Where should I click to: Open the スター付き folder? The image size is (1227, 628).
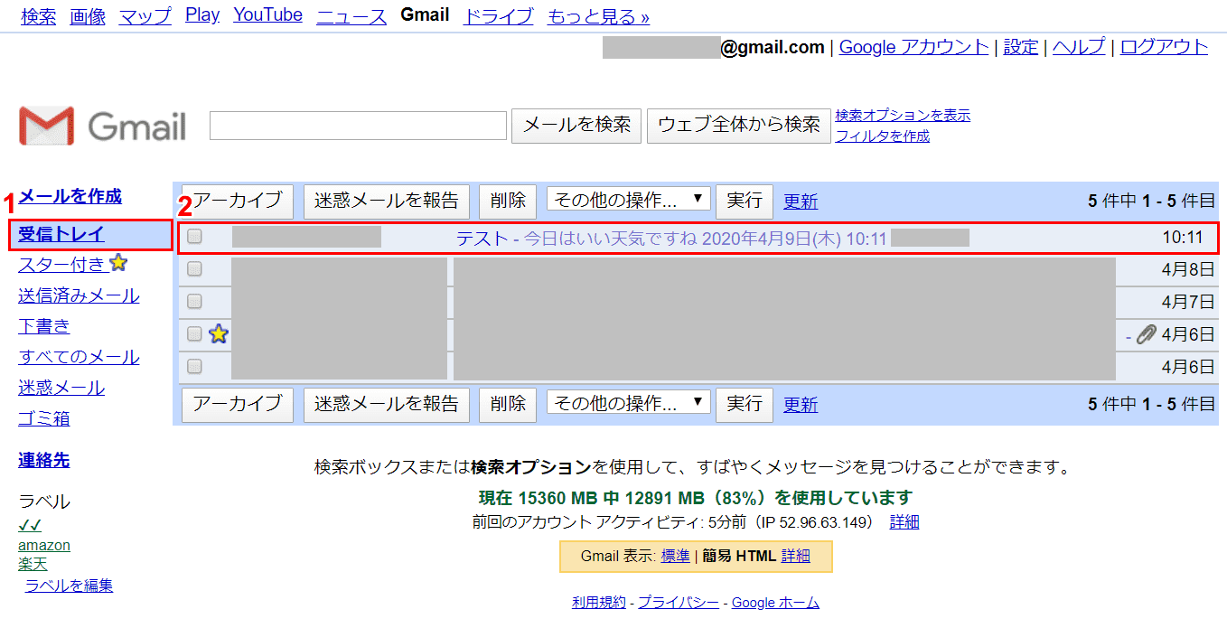coord(61,265)
